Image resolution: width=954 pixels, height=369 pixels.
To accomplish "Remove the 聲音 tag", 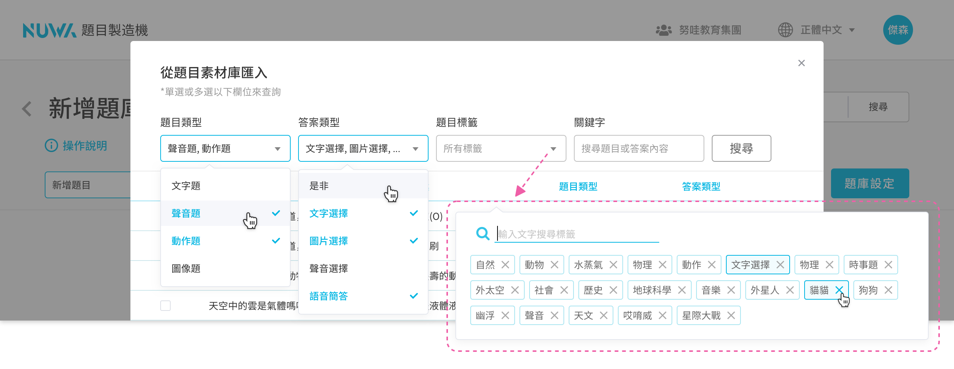I will [555, 315].
